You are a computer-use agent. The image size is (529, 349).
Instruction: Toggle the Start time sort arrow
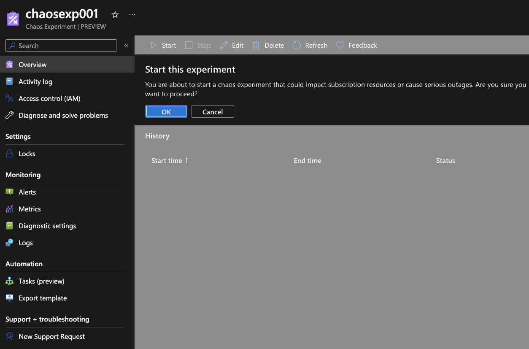(x=186, y=160)
